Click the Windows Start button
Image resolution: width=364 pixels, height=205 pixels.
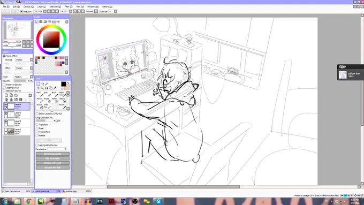point(5,201)
